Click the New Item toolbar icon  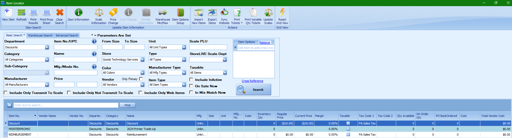[8, 13]
